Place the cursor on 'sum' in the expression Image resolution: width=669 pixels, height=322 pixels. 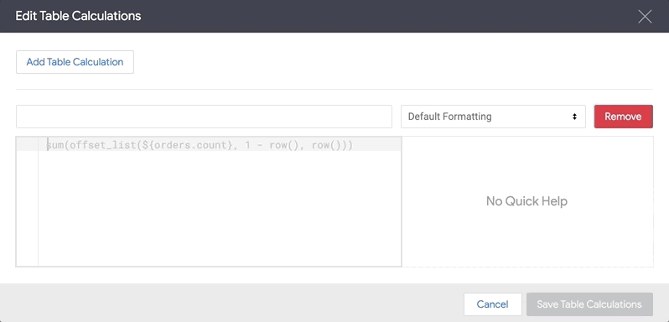coord(54,145)
